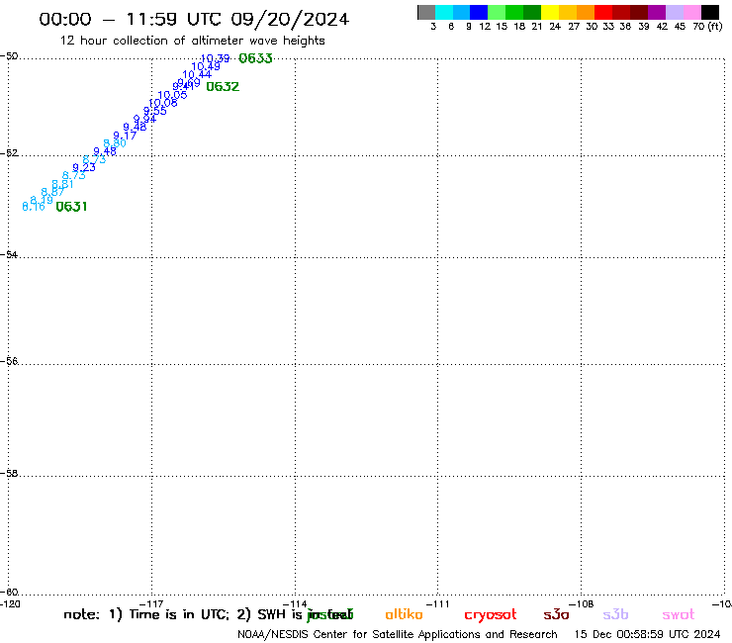The image size is (732, 643).
Task: Click the green '0633' time marker
Action: click(x=255, y=58)
